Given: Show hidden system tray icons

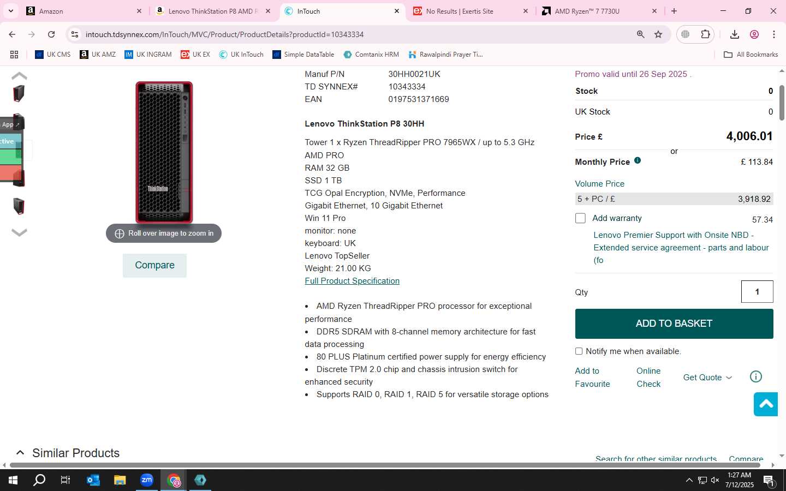Looking at the screenshot, I should click(689, 480).
